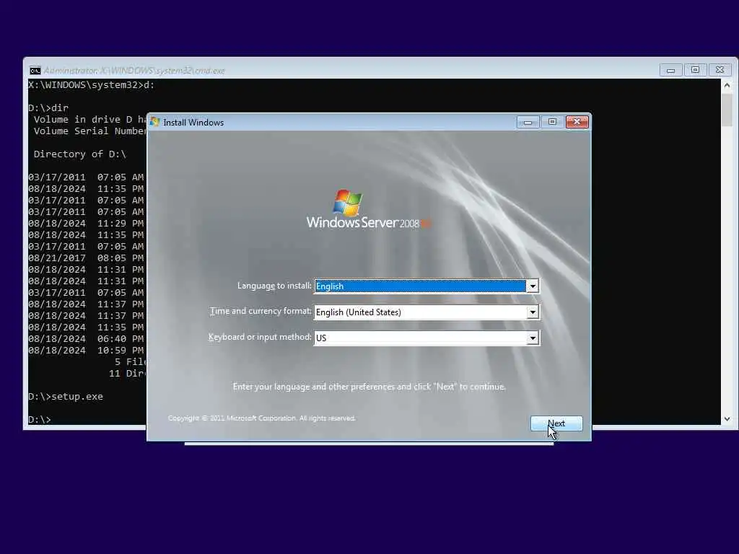The width and height of the screenshot is (739, 554).
Task: Minimize the cmd.exe command prompt window
Action: (670, 70)
